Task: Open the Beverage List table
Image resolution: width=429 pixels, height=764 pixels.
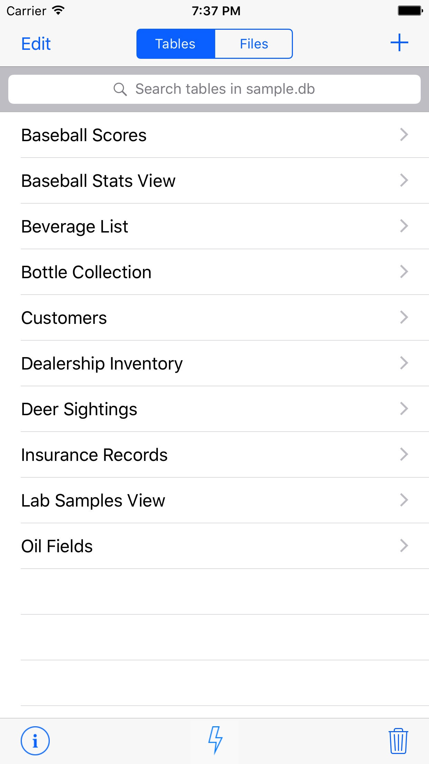Action: [75, 227]
